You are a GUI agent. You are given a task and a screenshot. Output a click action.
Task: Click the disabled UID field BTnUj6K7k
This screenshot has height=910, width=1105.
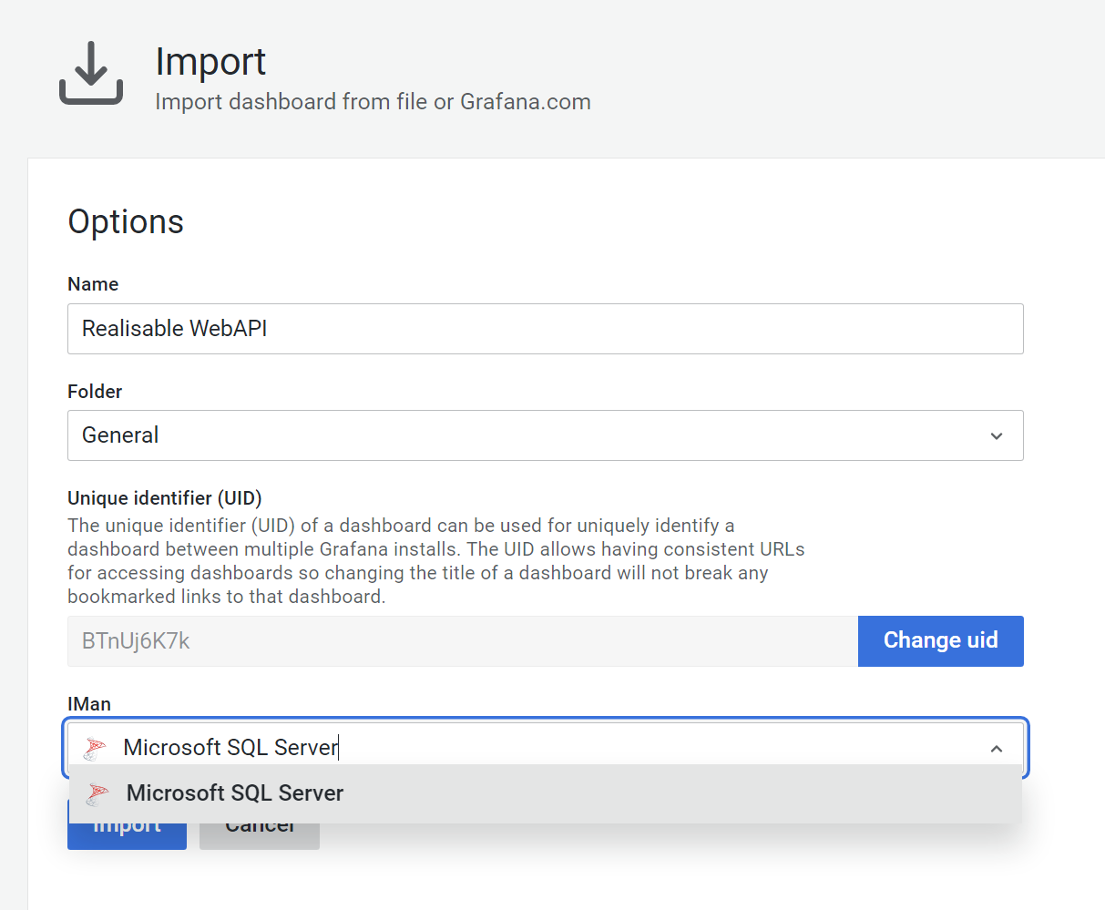462,641
